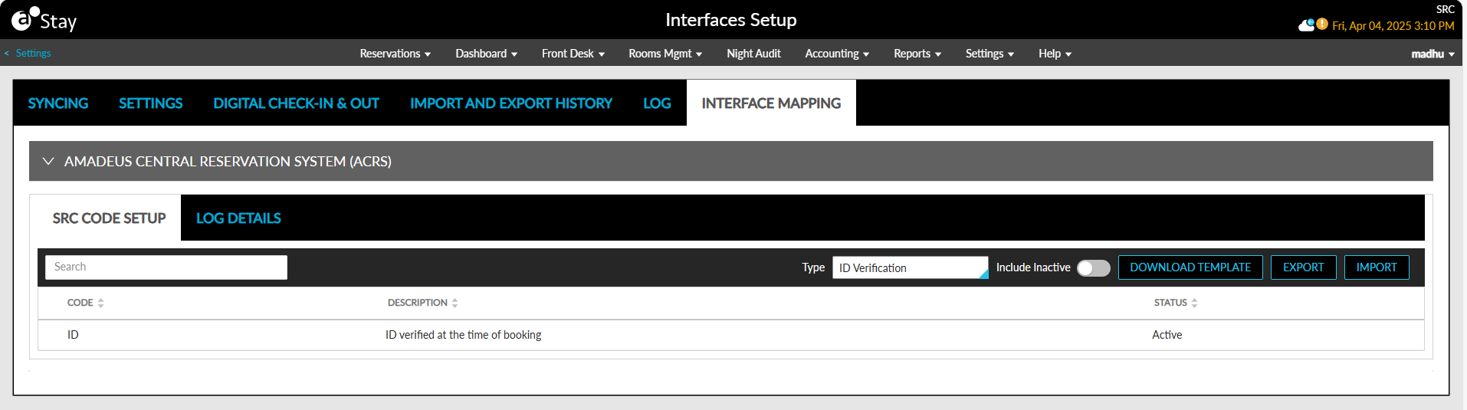Click the Export button
The image size is (1467, 410).
tap(1303, 267)
